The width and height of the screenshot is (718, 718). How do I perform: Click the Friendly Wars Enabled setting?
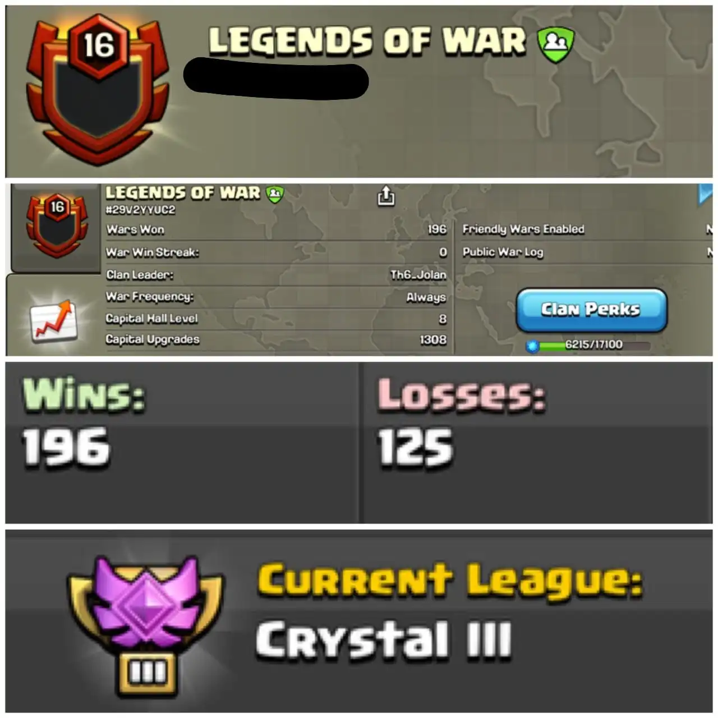(x=586, y=229)
